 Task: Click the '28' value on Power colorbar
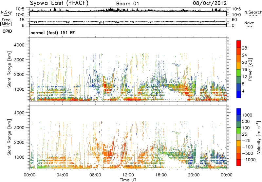[244, 48]
